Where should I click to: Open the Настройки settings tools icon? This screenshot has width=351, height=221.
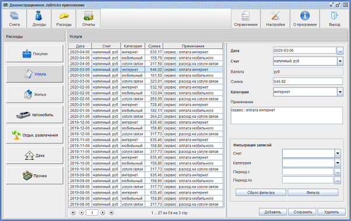[275, 16]
